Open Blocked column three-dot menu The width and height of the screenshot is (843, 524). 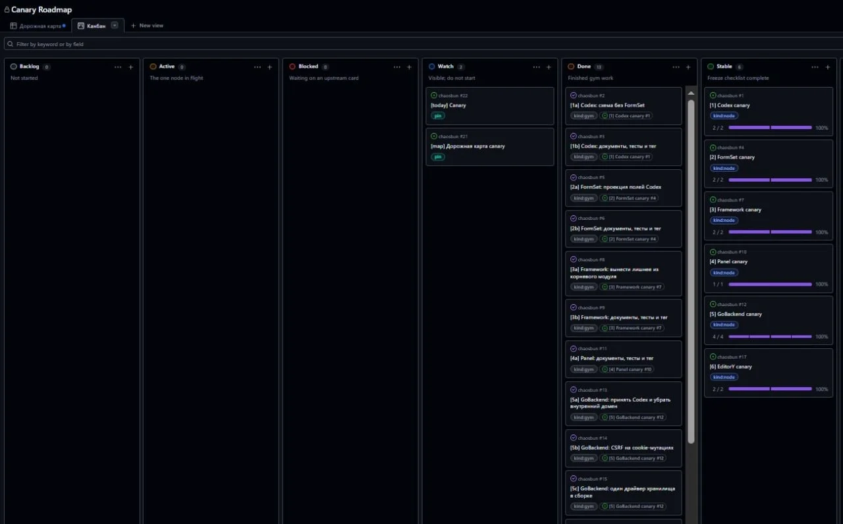pyautogui.click(x=397, y=66)
